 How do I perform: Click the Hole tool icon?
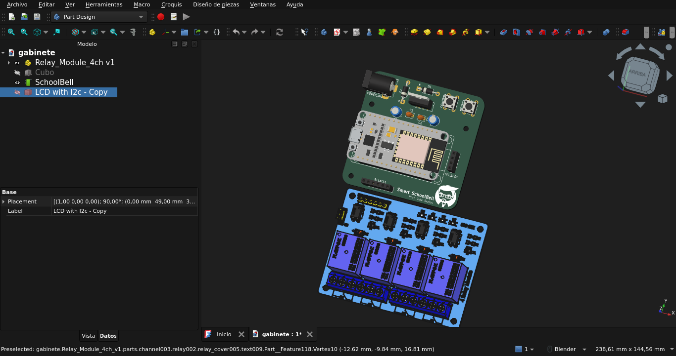(x=517, y=32)
